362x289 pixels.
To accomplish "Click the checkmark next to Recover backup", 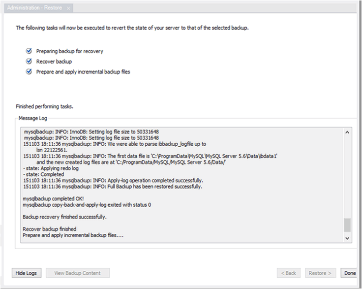I will 29,61.
